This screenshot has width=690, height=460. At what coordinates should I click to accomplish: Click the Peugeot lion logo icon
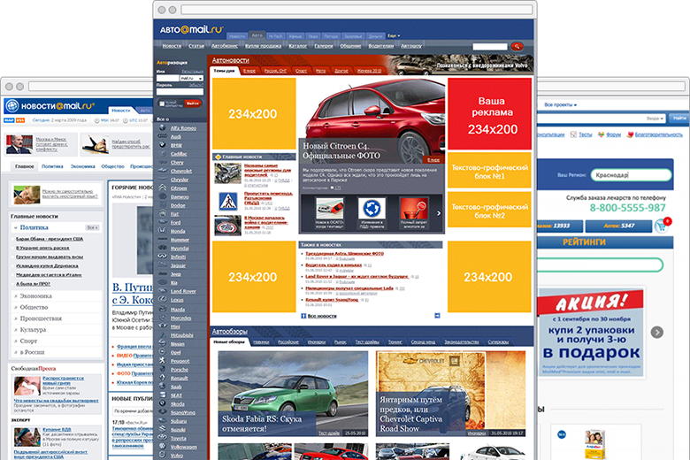[x=163, y=361]
